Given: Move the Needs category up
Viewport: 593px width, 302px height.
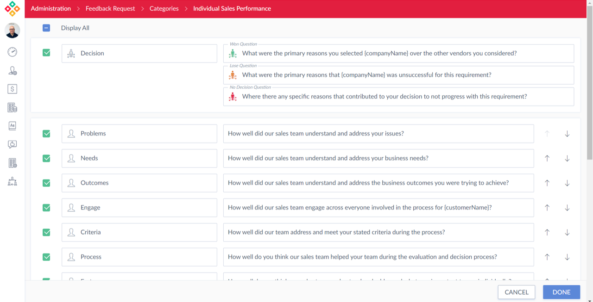Looking at the screenshot, I should (547, 158).
